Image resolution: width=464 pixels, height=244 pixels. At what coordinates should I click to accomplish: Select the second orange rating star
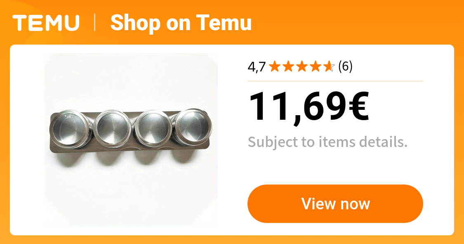[x=289, y=66]
